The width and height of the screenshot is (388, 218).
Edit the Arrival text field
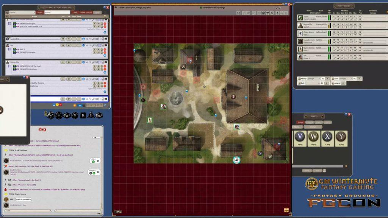point(57,12)
